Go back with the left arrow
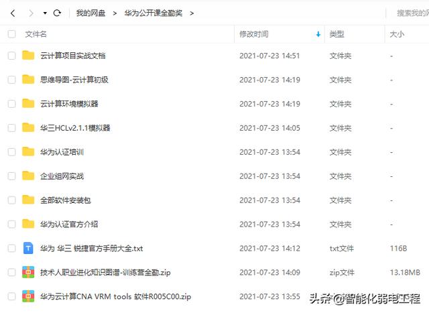This screenshot has height=313, width=429. pos(13,13)
